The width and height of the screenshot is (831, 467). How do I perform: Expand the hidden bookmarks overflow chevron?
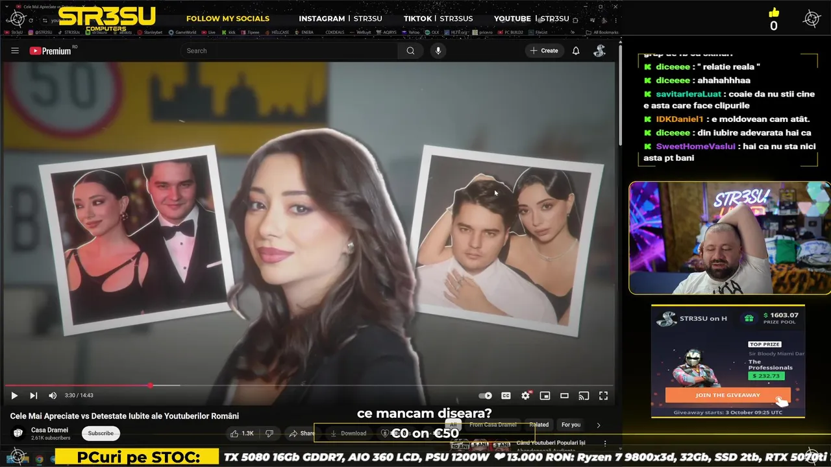tap(572, 32)
